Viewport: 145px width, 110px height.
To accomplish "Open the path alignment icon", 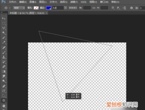I will click(118, 8).
